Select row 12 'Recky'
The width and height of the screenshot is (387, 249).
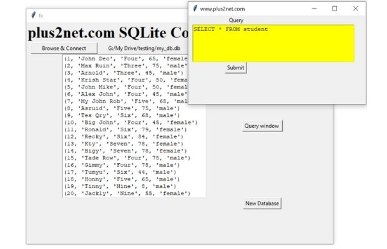pos(124,137)
